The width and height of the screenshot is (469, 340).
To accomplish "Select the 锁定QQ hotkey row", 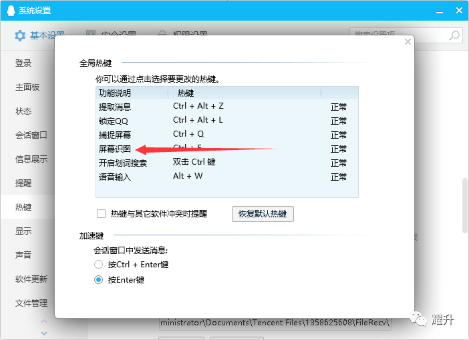I will pos(227,121).
